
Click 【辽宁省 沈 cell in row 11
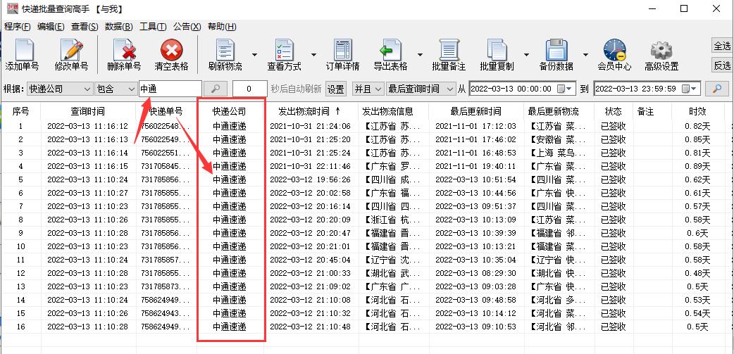[393, 260]
